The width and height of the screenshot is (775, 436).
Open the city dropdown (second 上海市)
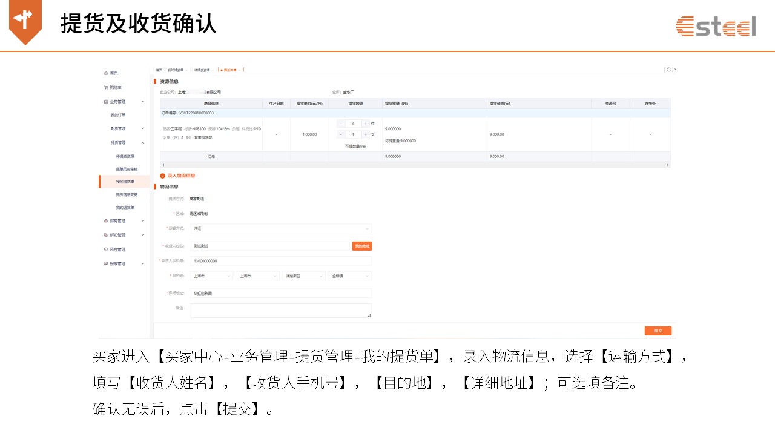257,276
